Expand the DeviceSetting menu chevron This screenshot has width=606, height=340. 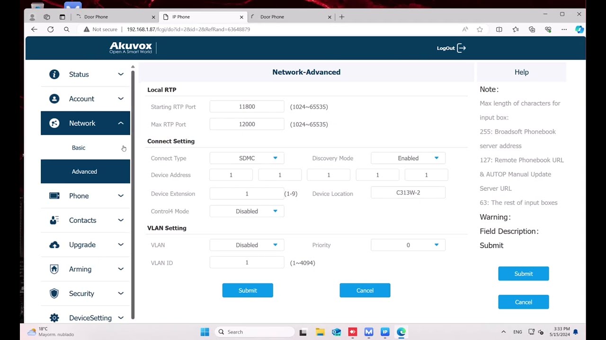coord(121,318)
